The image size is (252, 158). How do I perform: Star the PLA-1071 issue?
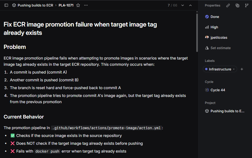78,5
